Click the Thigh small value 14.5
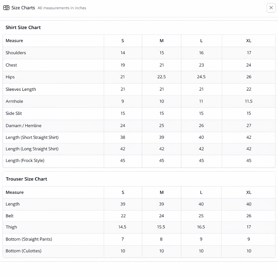 (x=122, y=227)
